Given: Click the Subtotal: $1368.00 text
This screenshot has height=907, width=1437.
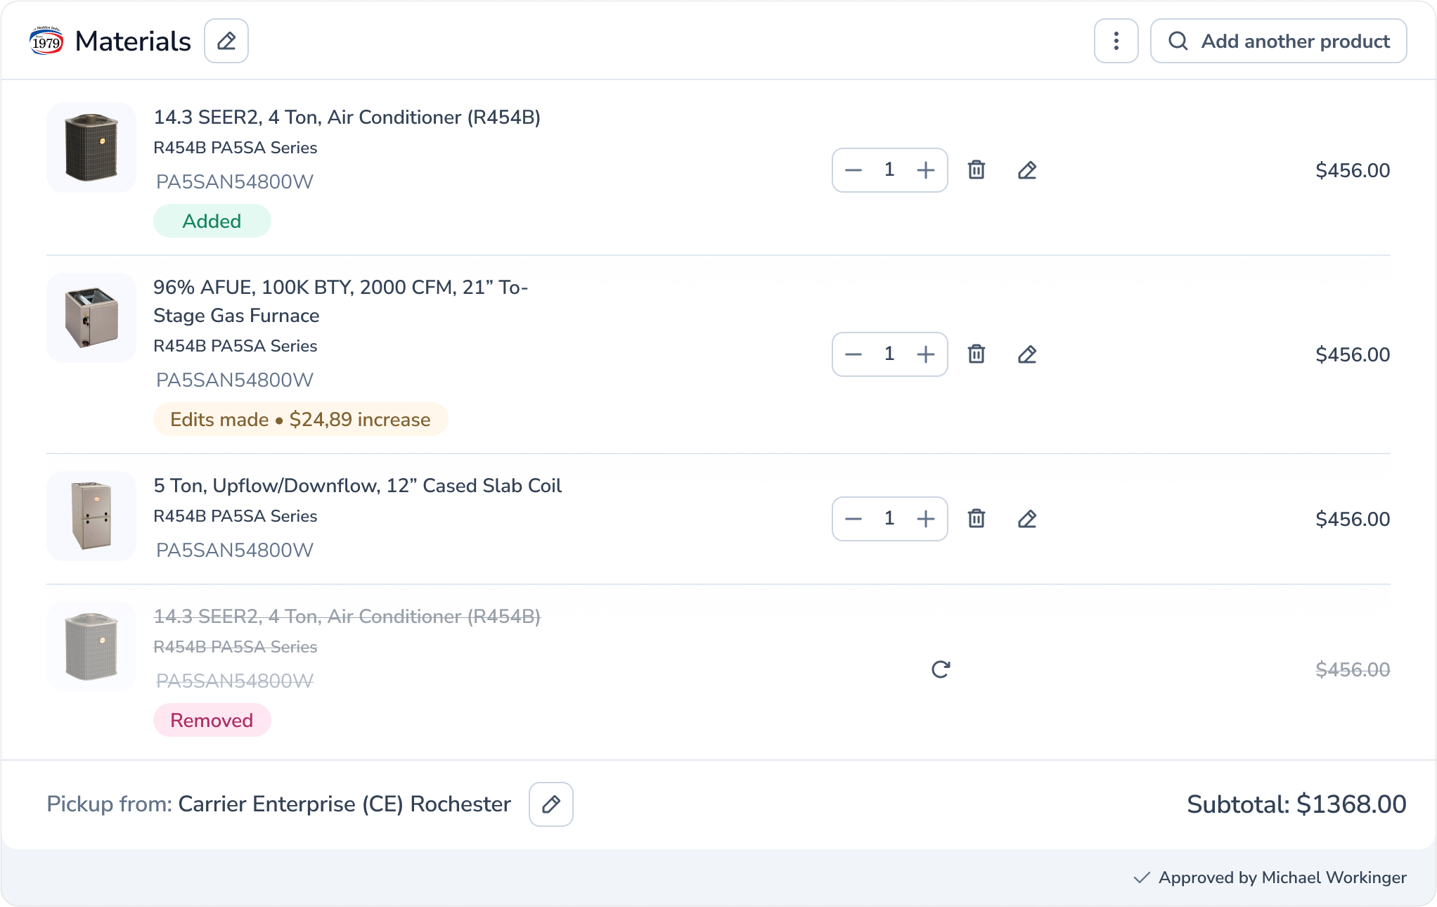Looking at the screenshot, I should (1296, 804).
